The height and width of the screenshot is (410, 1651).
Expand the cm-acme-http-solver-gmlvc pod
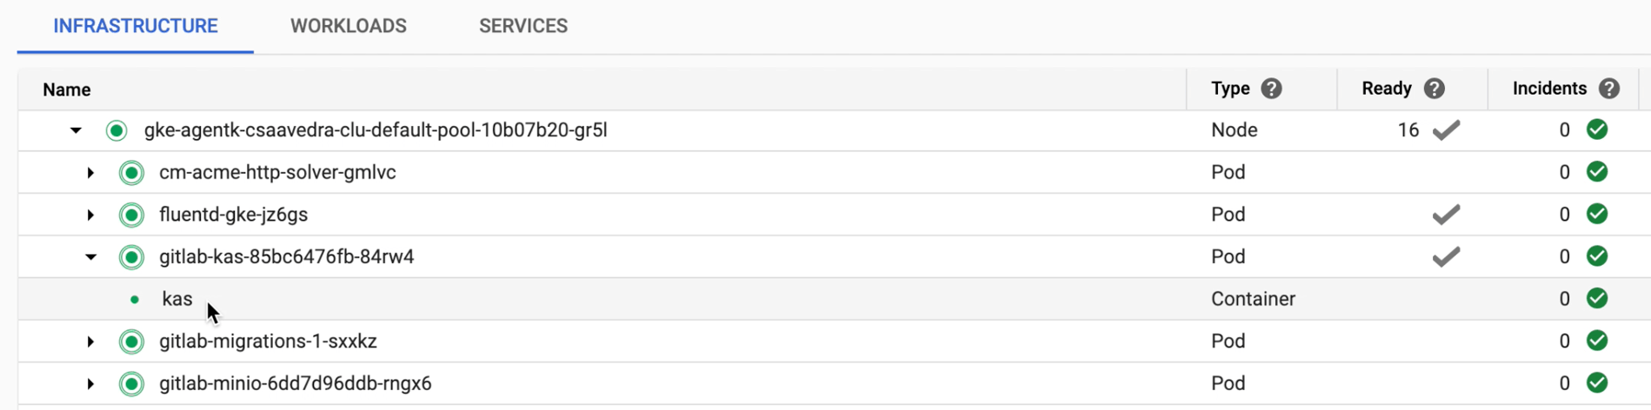click(x=90, y=173)
